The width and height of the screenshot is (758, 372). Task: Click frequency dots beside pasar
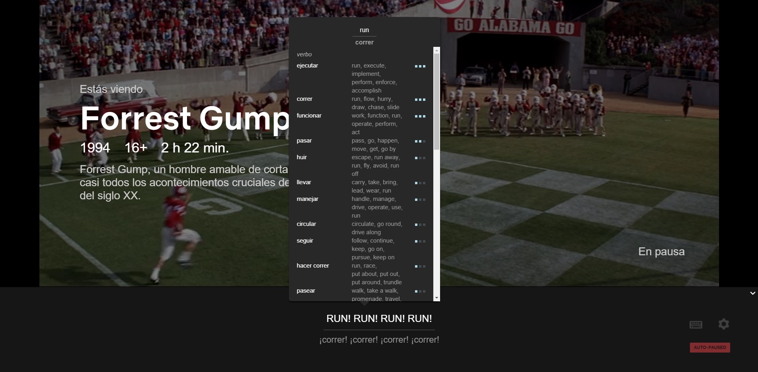point(420,141)
